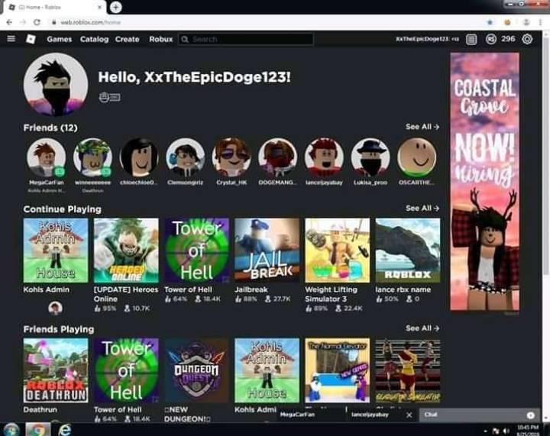Viewport: 550px width, 436px height.
Task: Click See All for Continue Playing
Action: [x=422, y=208]
